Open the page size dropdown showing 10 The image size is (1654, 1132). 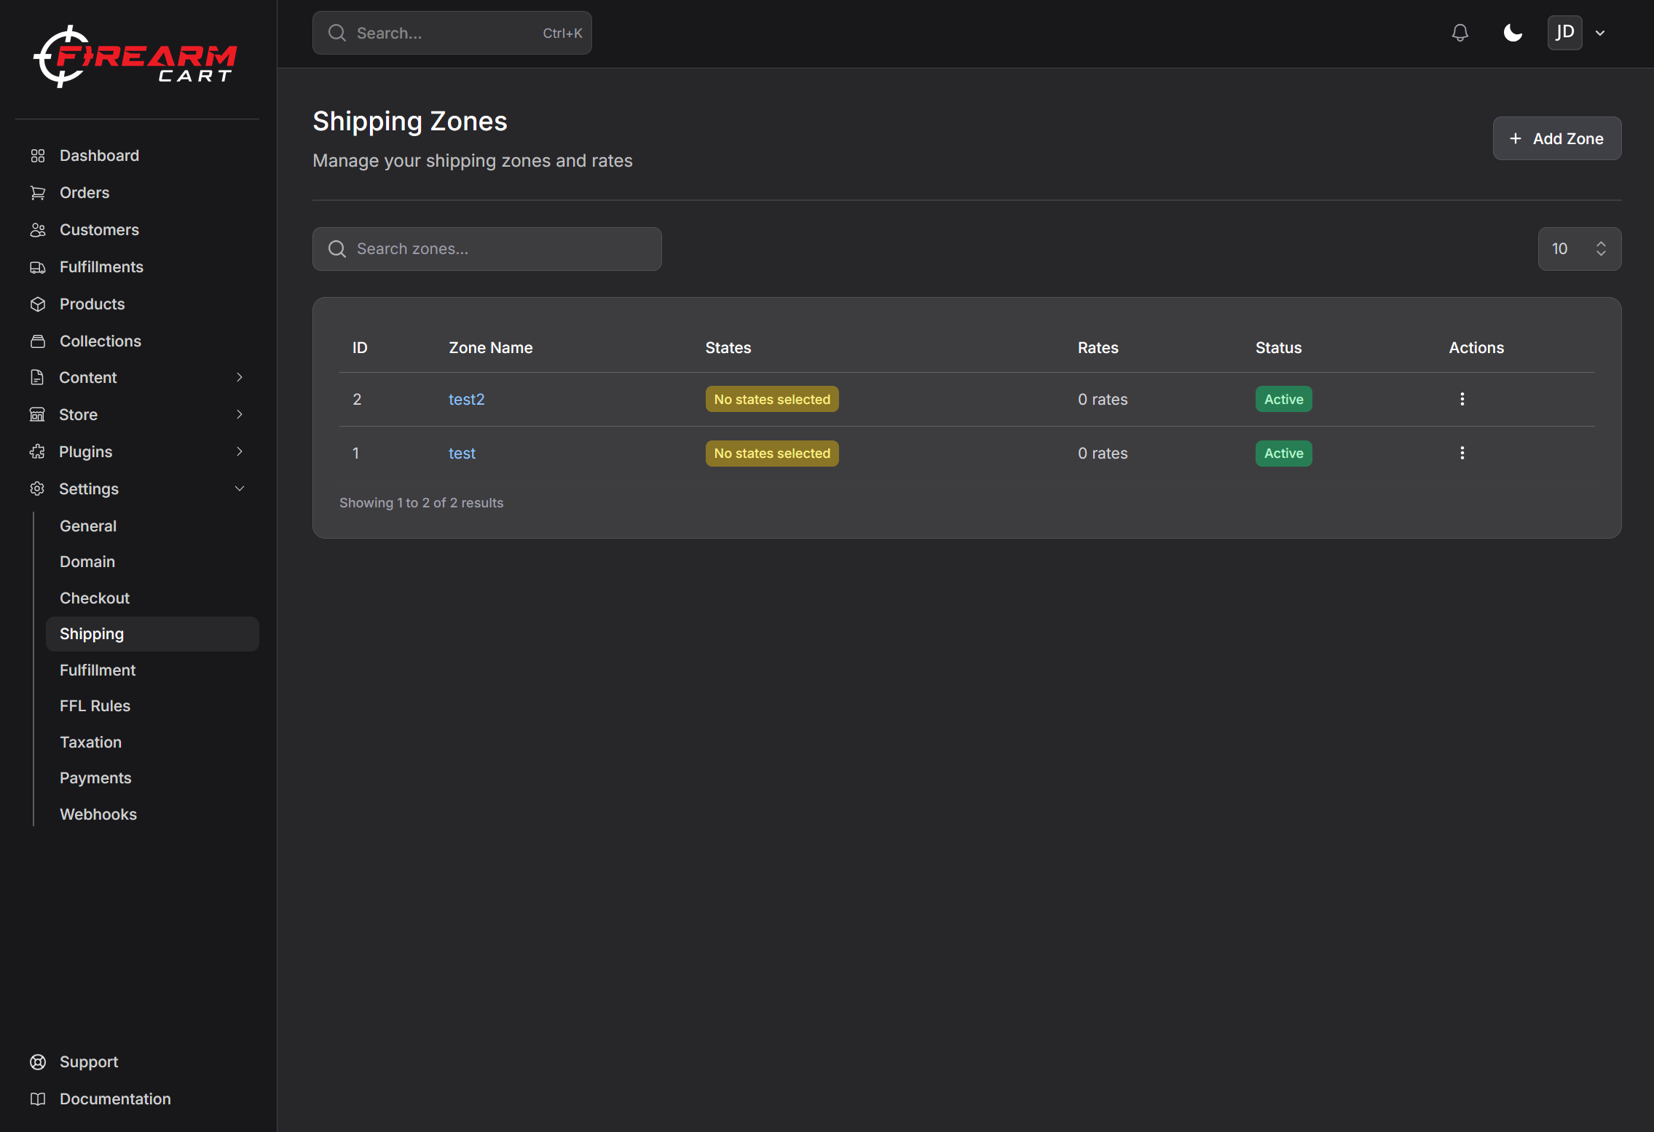click(x=1579, y=249)
